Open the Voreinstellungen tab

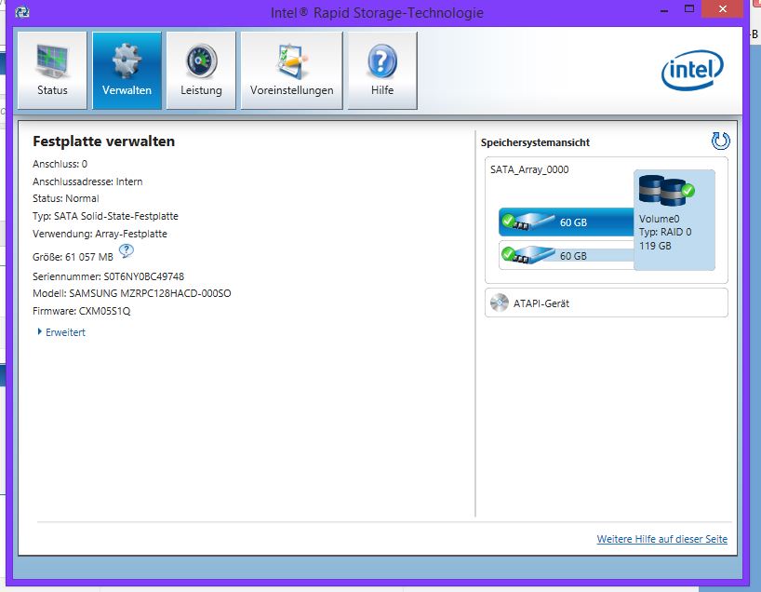pyautogui.click(x=292, y=71)
